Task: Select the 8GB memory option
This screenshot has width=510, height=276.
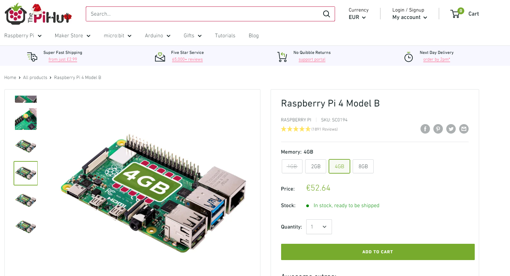Action: [363, 166]
